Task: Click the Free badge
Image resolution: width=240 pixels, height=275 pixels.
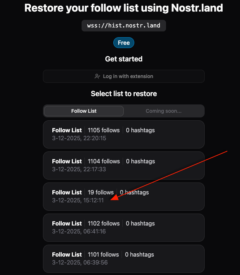Action: pyautogui.click(x=123, y=43)
